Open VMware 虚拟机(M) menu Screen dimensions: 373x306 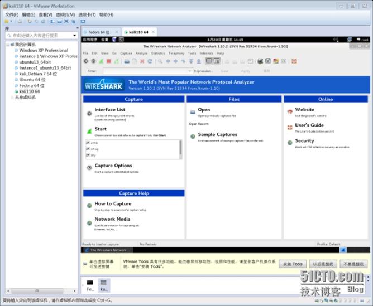pyautogui.click(x=65, y=14)
